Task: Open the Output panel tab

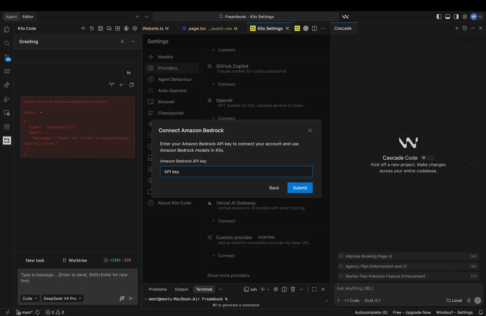Action: tap(181, 289)
